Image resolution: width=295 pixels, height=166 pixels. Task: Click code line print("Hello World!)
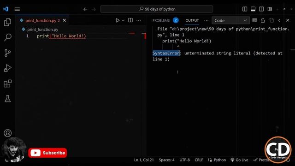point(61,36)
